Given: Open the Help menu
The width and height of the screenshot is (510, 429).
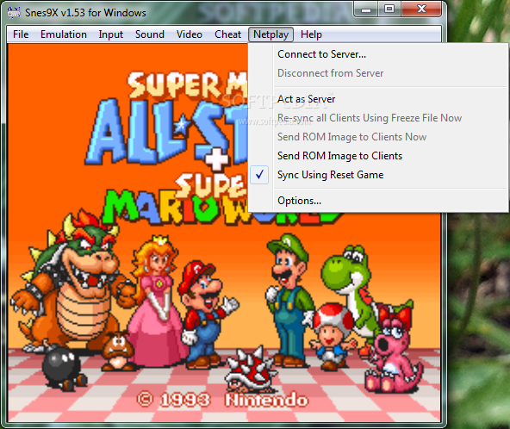Looking at the screenshot, I should (311, 34).
